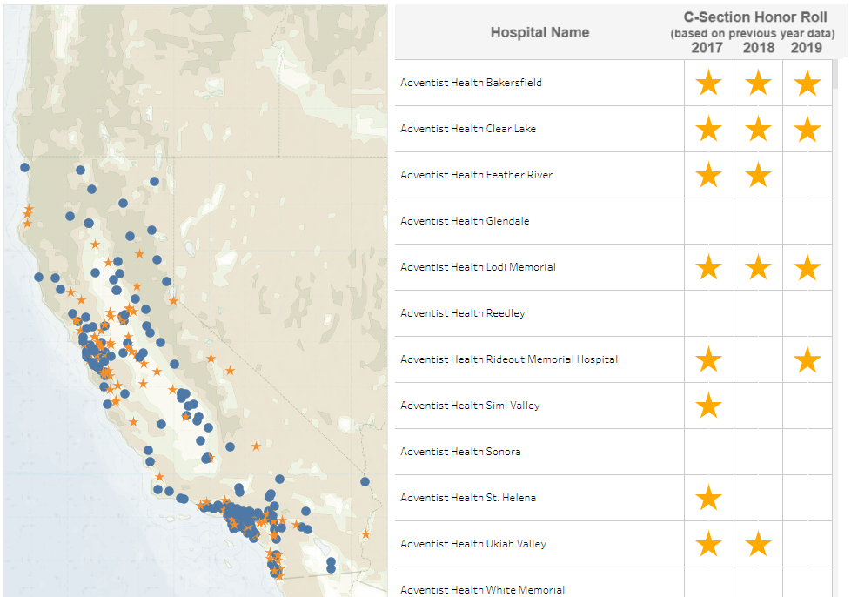Image resolution: width=851 pixels, height=597 pixels.
Task: Select Adventist Health St. Helena's 2017 star
Action: [x=709, y=498]
